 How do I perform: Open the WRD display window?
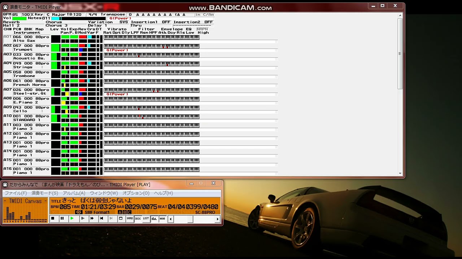130,218
